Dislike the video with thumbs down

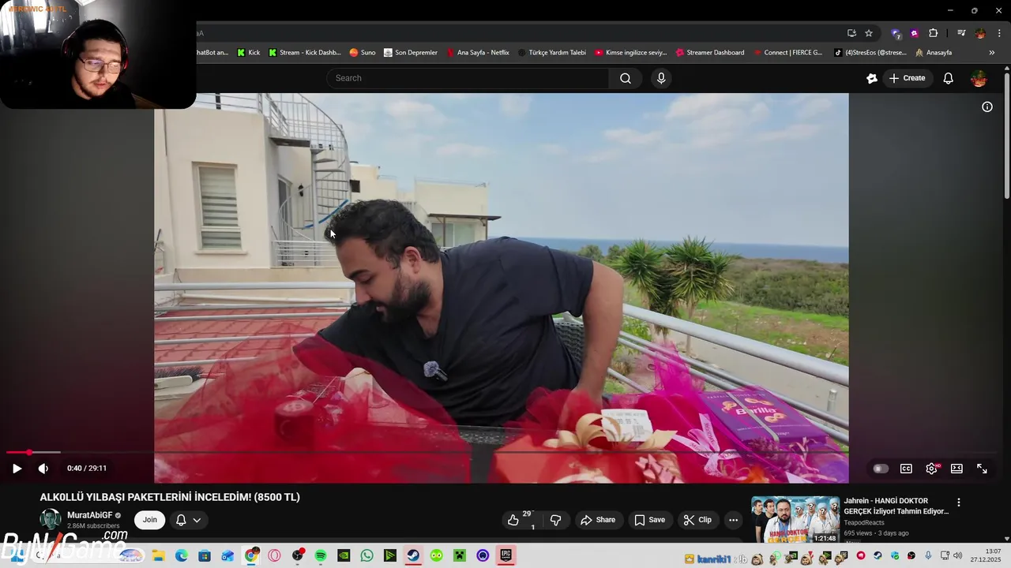555,520
